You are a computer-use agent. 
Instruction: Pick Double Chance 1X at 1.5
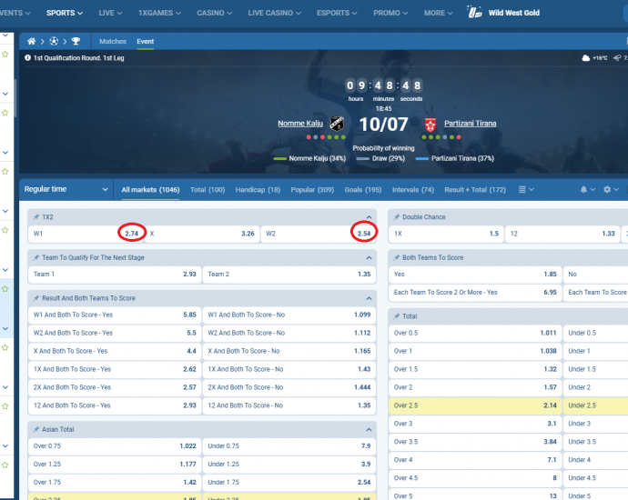click(446, 234)
